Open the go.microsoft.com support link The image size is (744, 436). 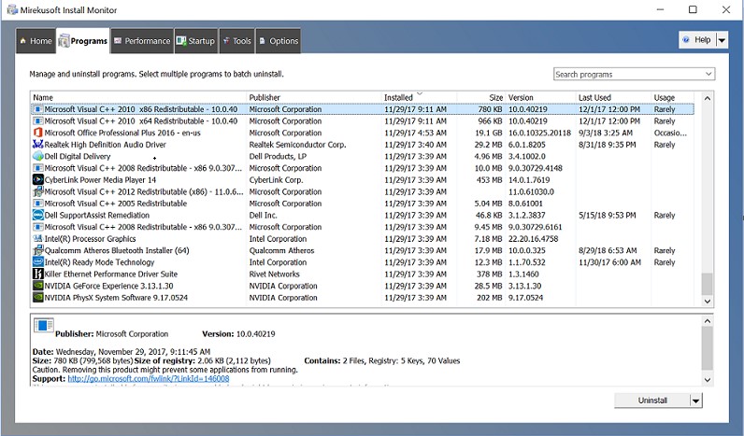pyautogui.click(x=148, y=379)
